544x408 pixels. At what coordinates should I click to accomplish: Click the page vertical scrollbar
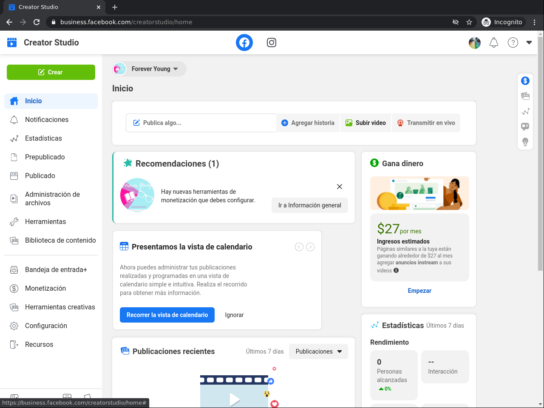[541, 154]
